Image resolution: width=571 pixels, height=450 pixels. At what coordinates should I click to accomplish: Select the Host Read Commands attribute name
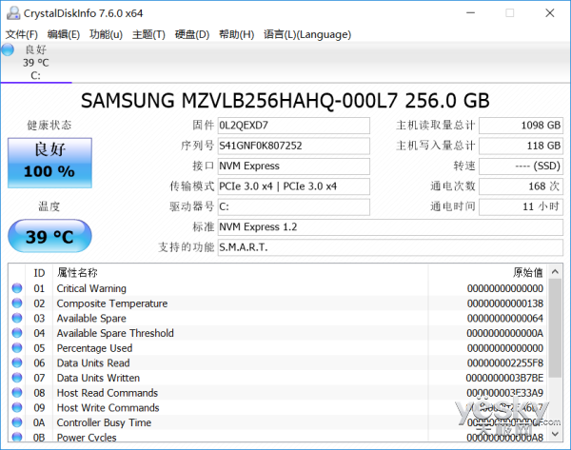pyautogui.click(x=107, y=393)
